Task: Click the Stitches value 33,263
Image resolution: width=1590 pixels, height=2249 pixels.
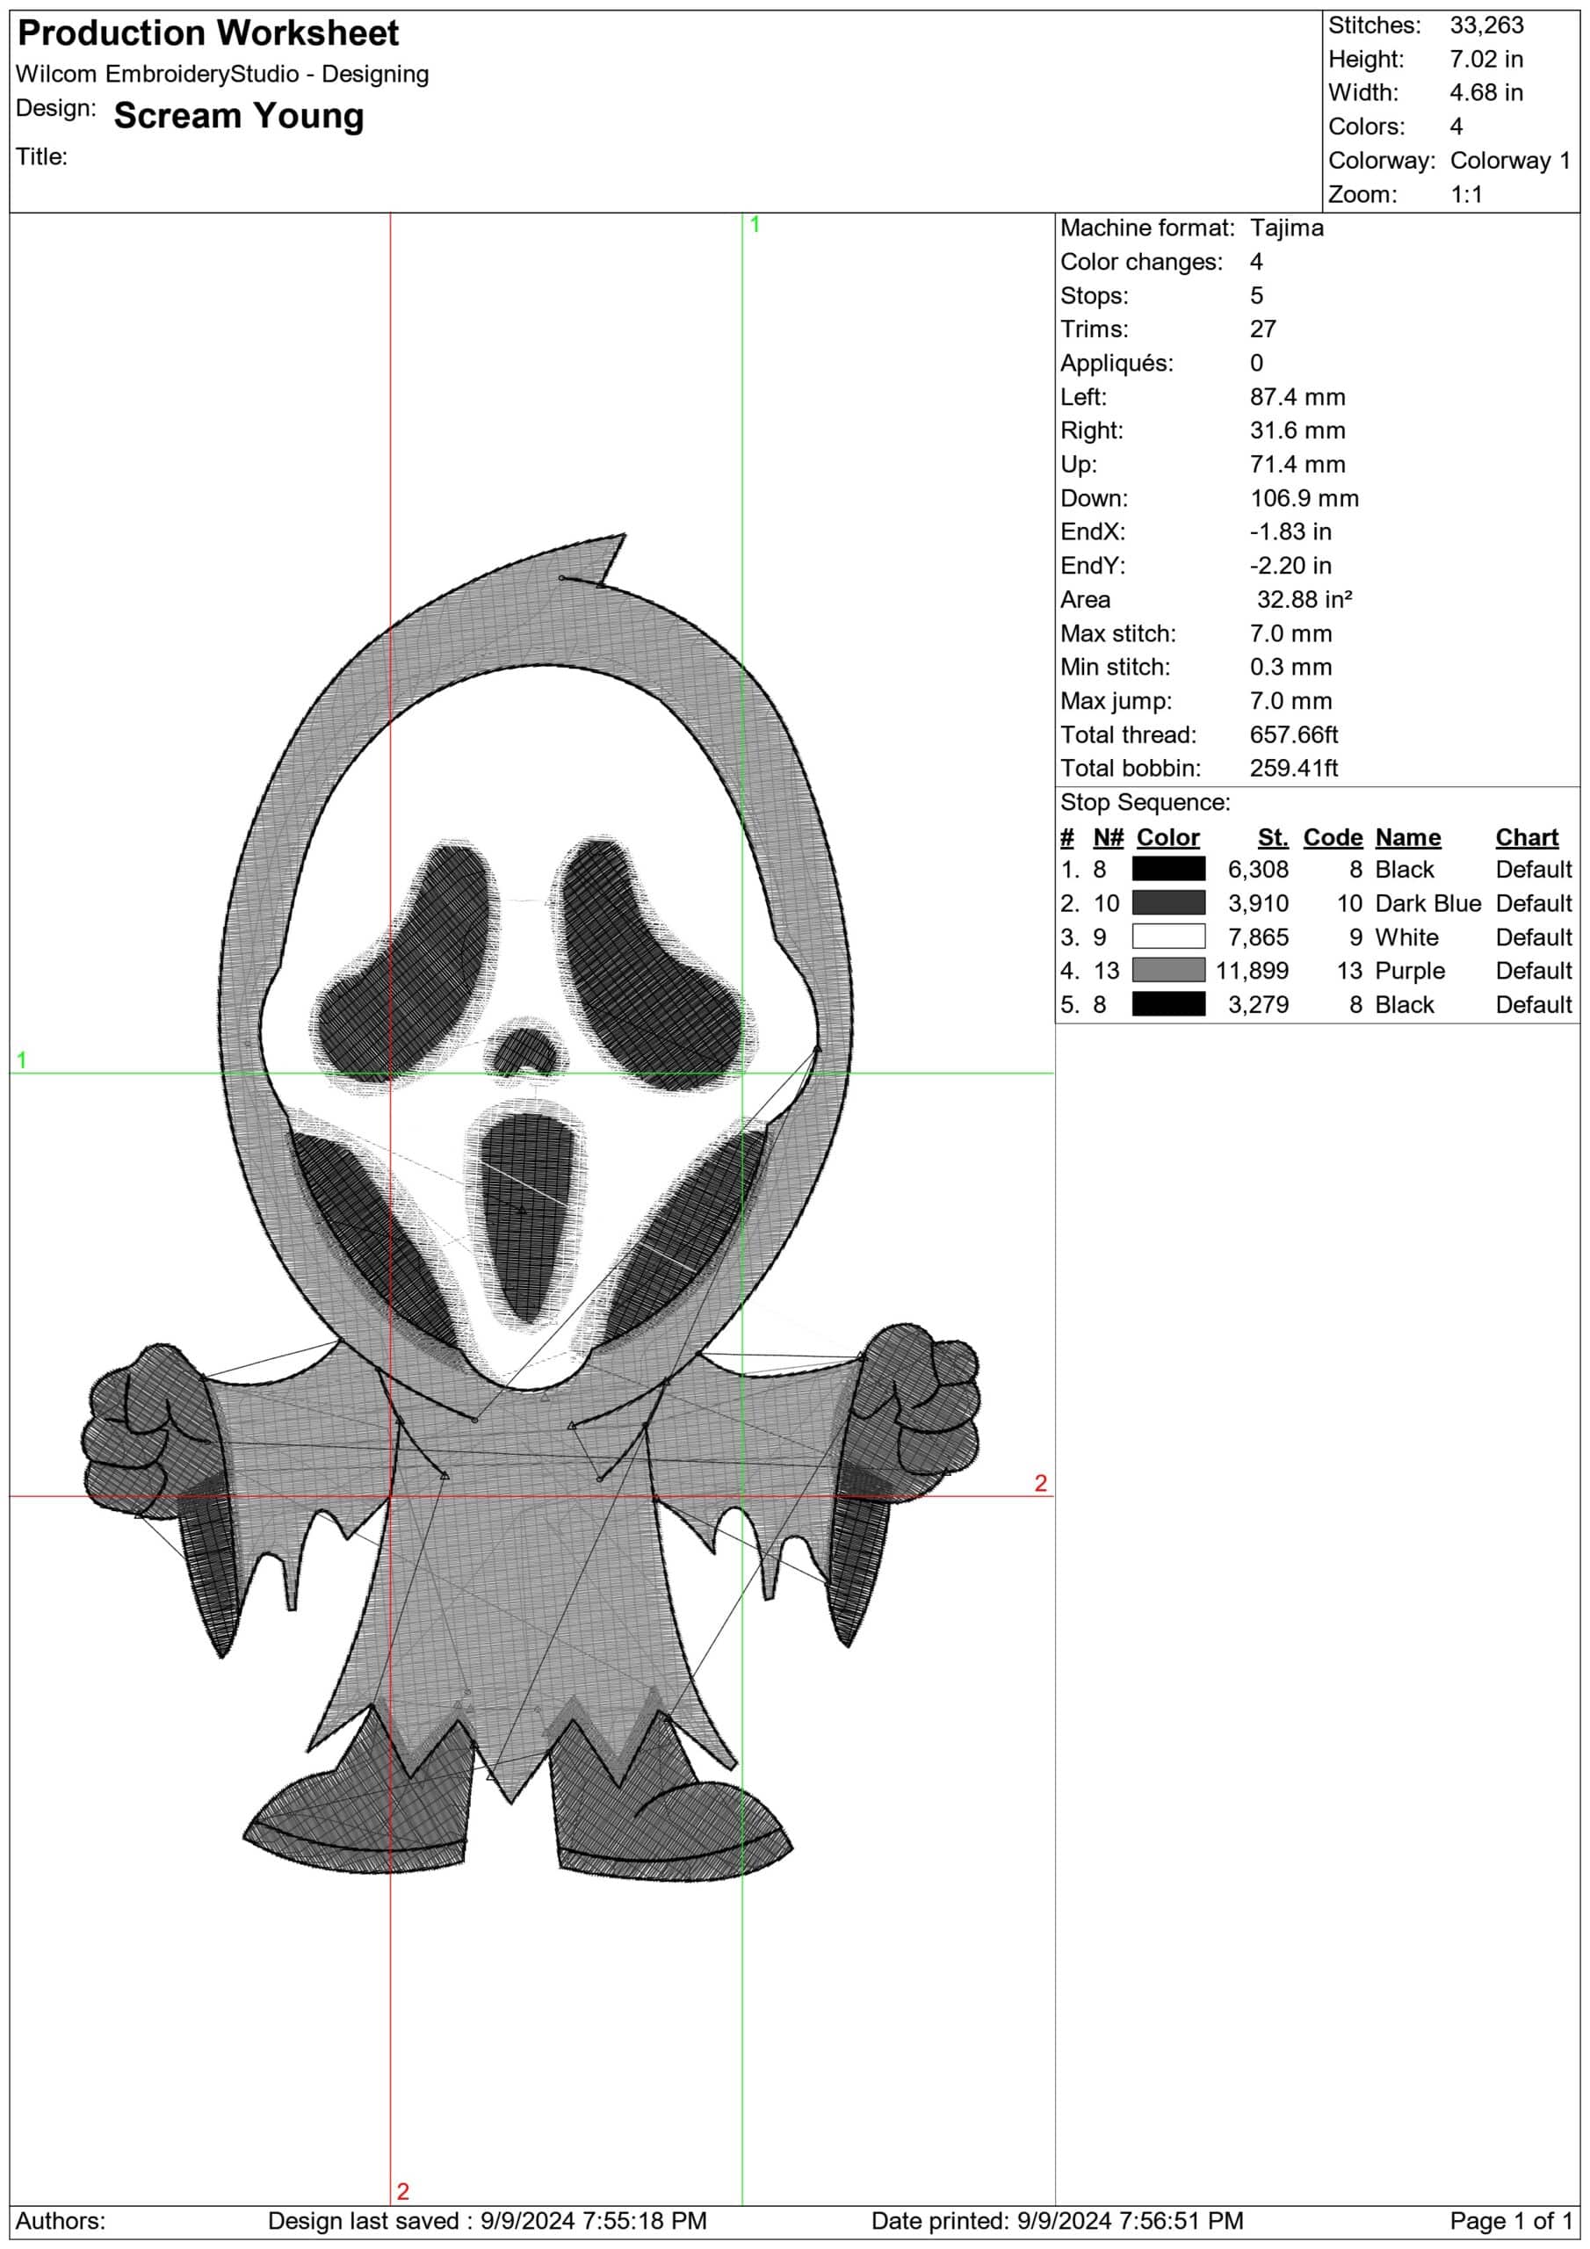Action: 1486,25
